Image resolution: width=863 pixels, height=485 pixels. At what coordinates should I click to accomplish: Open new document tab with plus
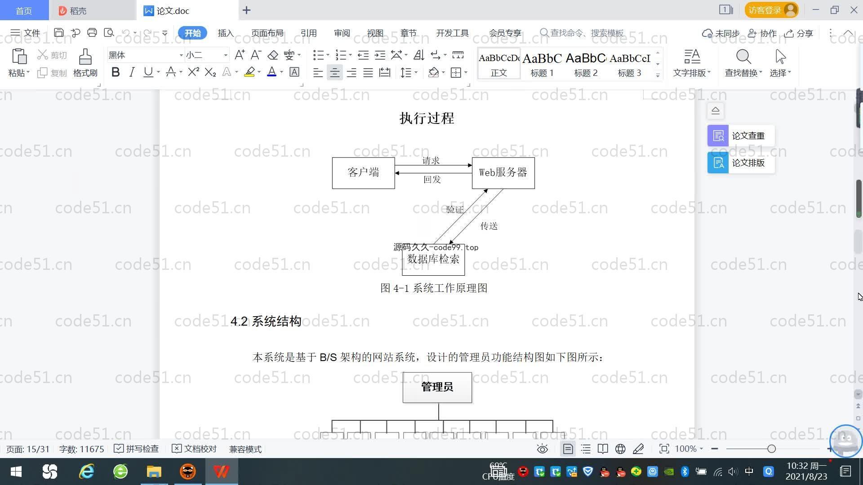point(246,10)
